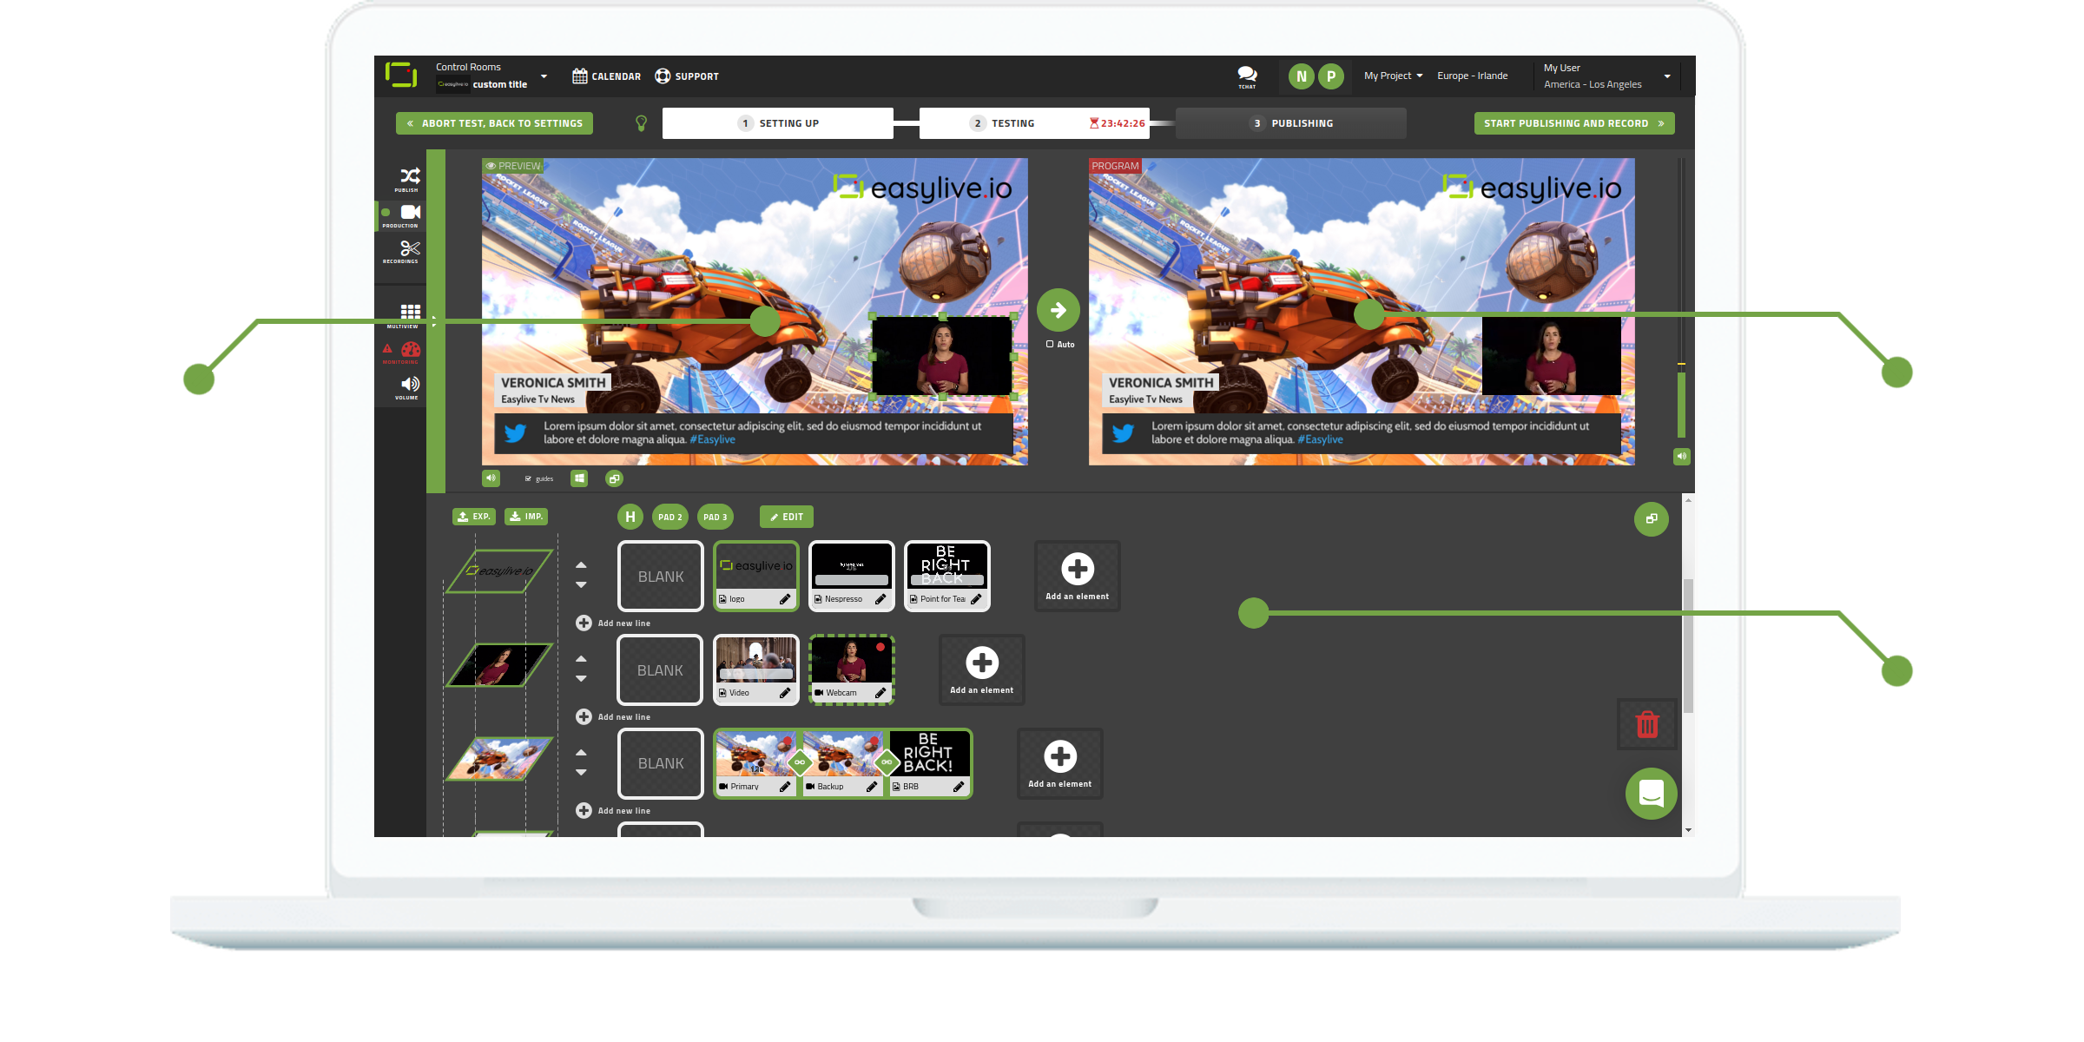Screen dimensions: 2084x1042
Task: Click the IMP. import button
Action: point(526,517)
